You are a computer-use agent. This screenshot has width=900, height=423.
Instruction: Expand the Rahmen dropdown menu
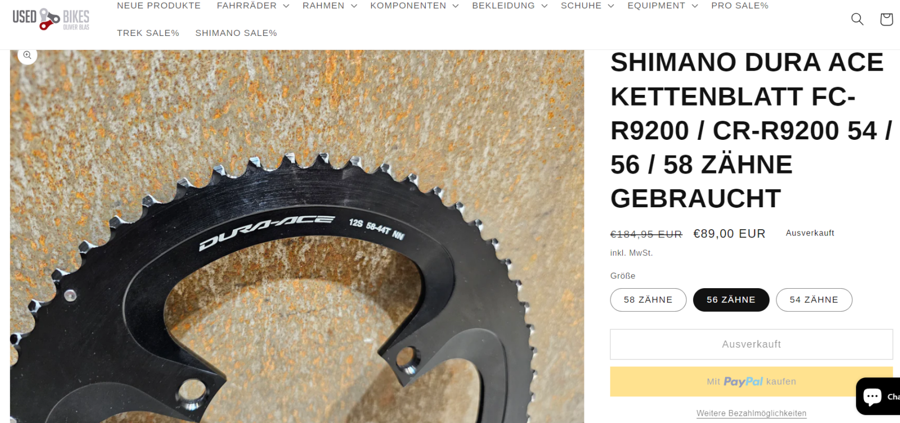[330, 6]
